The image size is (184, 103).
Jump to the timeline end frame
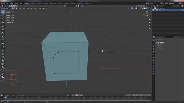[82, 95]
